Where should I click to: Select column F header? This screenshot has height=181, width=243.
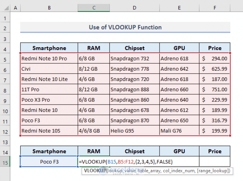tap(215, 8)
